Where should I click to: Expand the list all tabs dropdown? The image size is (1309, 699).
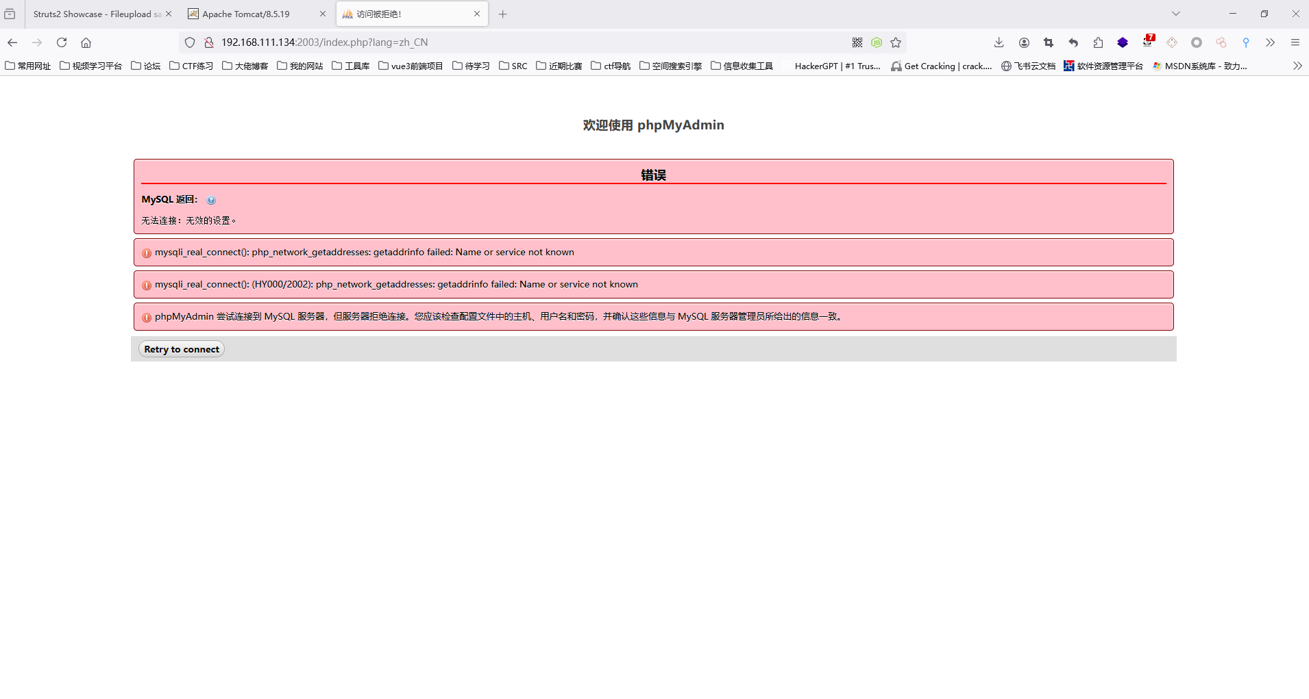pyautogui.click(x=1175, y=14)
